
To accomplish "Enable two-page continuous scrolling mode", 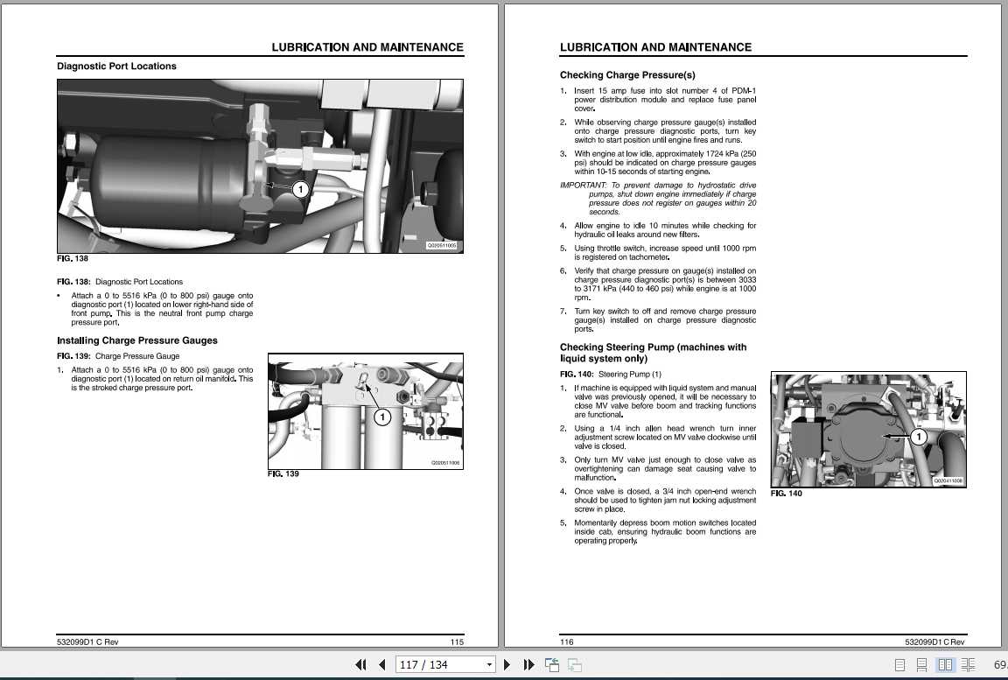I will [x=969, y=665].
